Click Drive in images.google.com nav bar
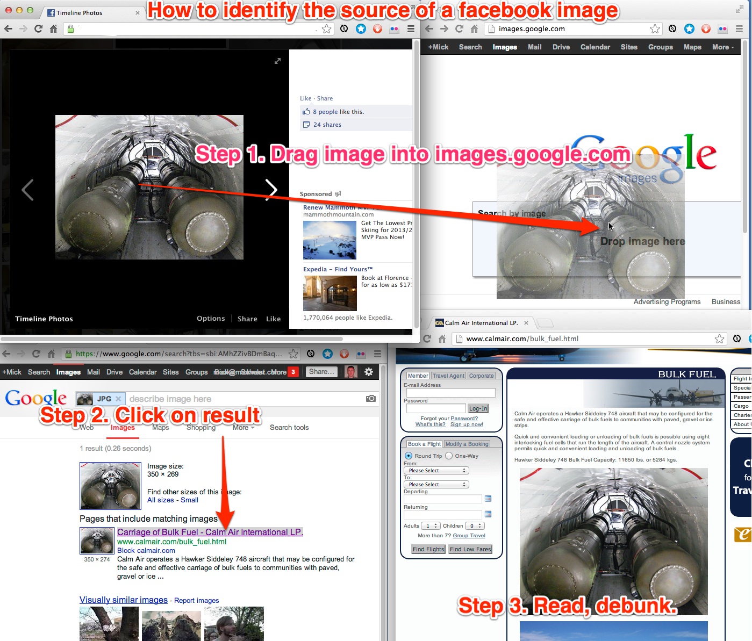752x641 pixels. click(561, 47)
